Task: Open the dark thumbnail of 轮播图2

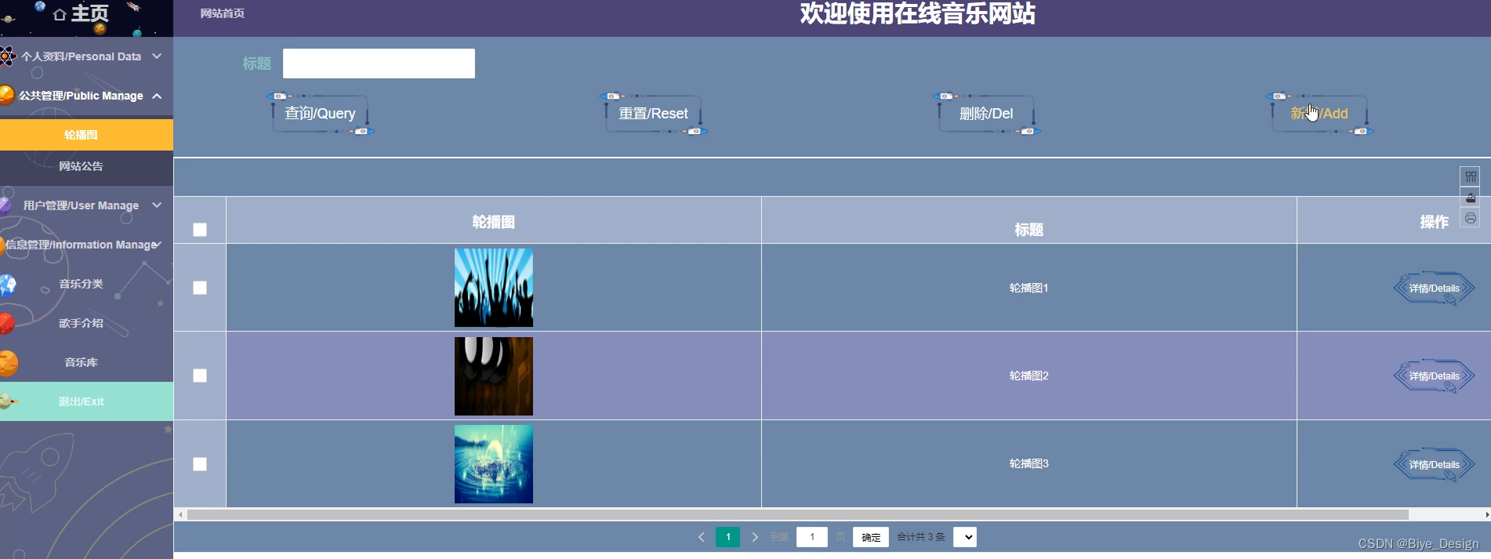Action: pyautogui.click(x=494, y=376)
